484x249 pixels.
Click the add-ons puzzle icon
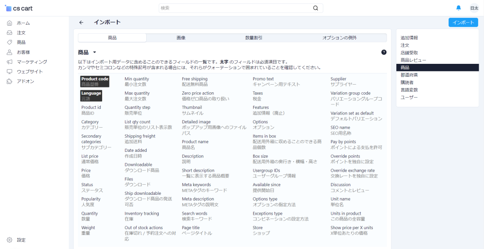(10, 81)
